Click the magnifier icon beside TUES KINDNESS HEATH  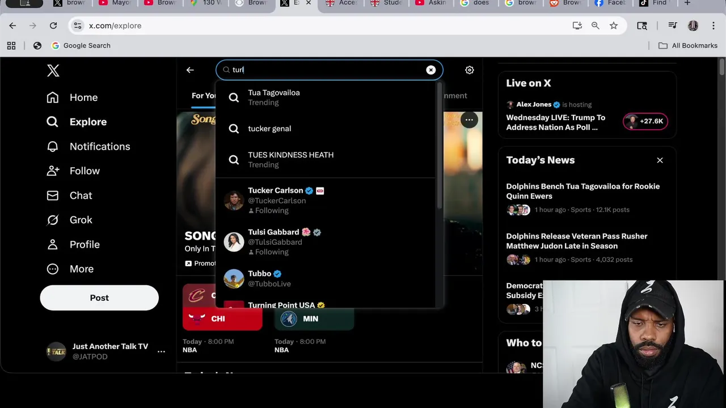pos(234,160)
